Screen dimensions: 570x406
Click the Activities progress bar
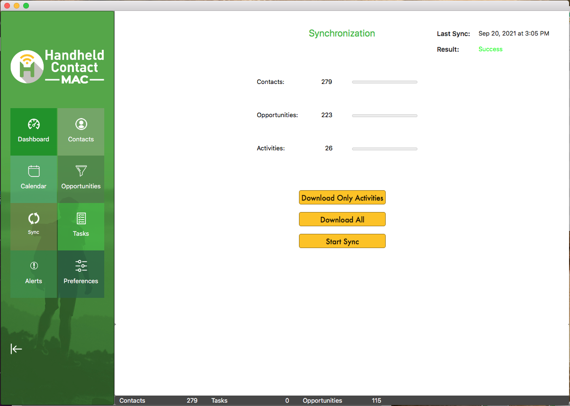384,148
